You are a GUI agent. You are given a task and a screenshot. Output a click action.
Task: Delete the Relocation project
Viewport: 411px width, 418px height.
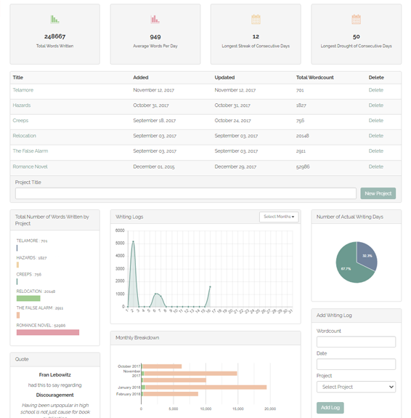point(376,136)
